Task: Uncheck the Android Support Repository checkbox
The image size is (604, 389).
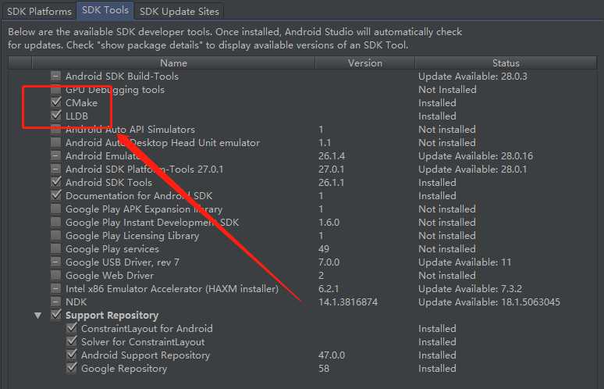Action: [x=72, y=355]
